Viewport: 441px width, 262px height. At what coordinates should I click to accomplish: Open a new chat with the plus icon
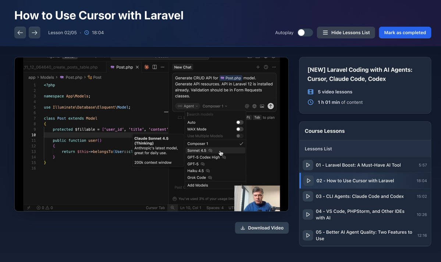tap(258, 67)
